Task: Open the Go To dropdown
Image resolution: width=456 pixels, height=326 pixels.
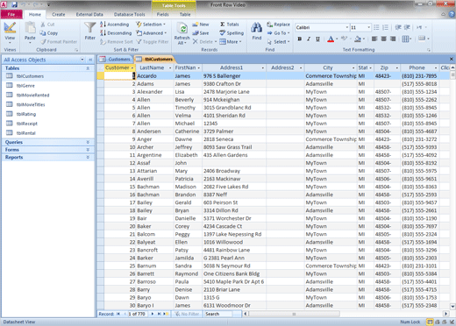Action: tap(278, 33)
